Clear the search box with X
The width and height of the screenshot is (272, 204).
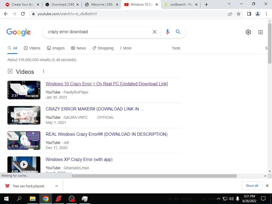tap(154, 32)
